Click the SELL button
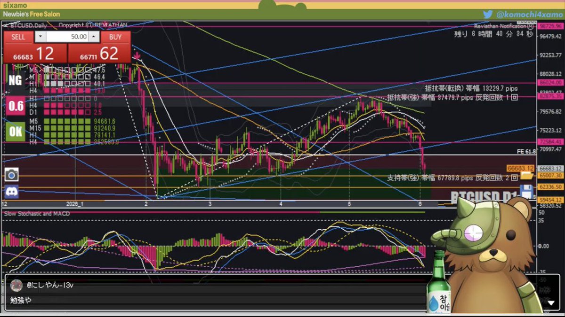 19,37
